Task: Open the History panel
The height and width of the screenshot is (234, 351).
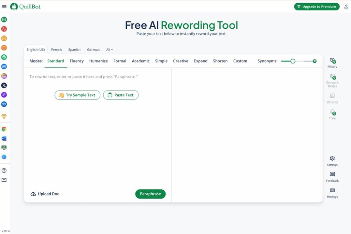Action: click(x=332, y=63)
